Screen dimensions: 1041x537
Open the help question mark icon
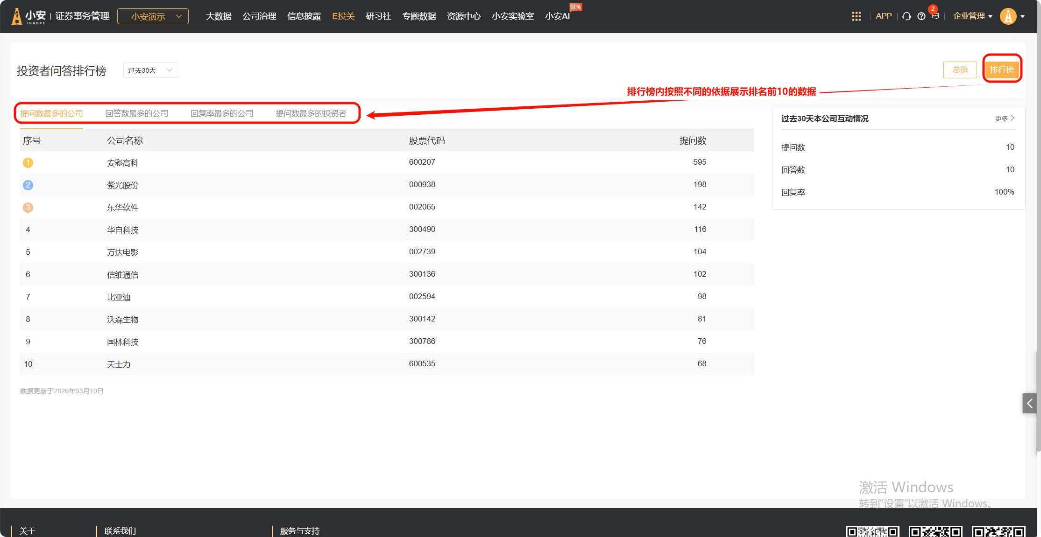(921, 16)
